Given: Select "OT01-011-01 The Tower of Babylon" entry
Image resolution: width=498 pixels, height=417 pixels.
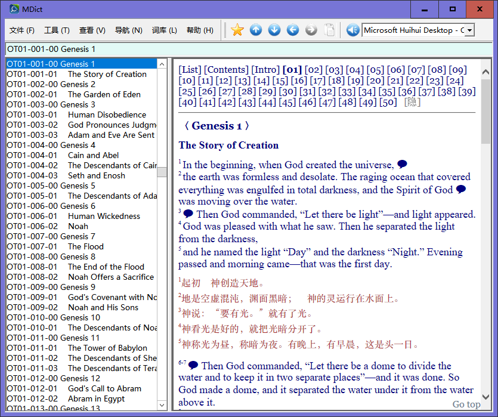Looking at the screenshot, I should (x=82, y=348).
